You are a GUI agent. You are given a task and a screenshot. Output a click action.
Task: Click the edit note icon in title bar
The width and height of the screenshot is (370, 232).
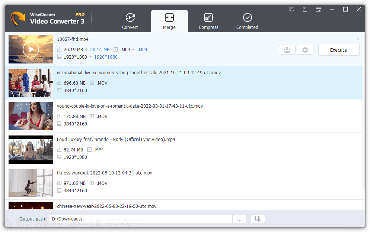click(305, 9)
